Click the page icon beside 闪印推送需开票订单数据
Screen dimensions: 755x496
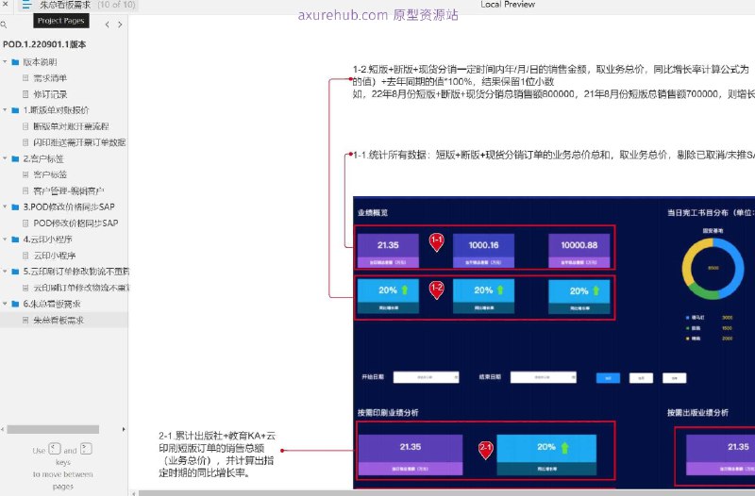click(25, 142)
